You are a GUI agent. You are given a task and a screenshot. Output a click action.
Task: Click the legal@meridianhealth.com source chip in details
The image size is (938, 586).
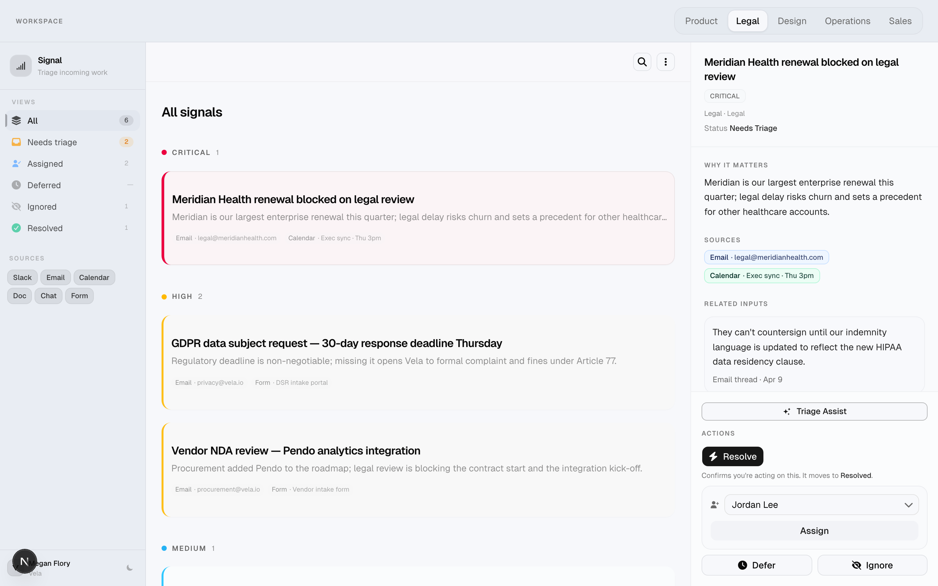click(x=766, y=257)
